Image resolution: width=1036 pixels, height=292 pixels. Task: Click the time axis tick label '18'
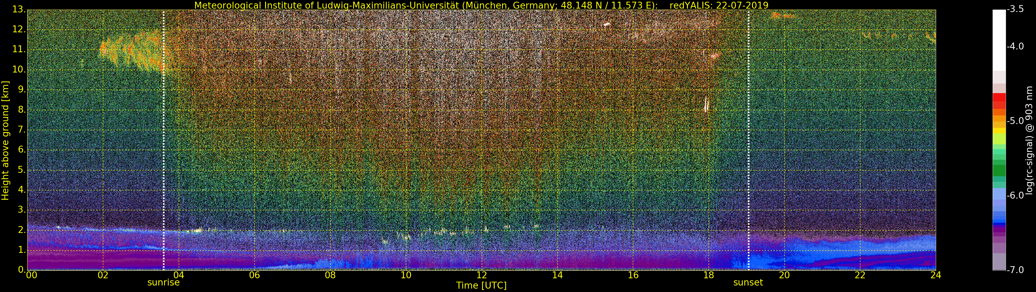click(x=709, y=275)
